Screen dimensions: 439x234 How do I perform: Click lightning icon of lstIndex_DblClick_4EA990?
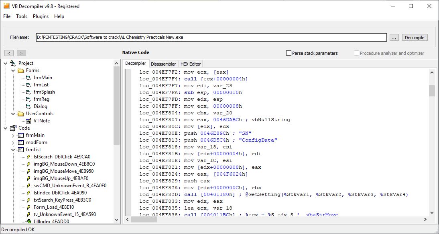pos(28,193)
